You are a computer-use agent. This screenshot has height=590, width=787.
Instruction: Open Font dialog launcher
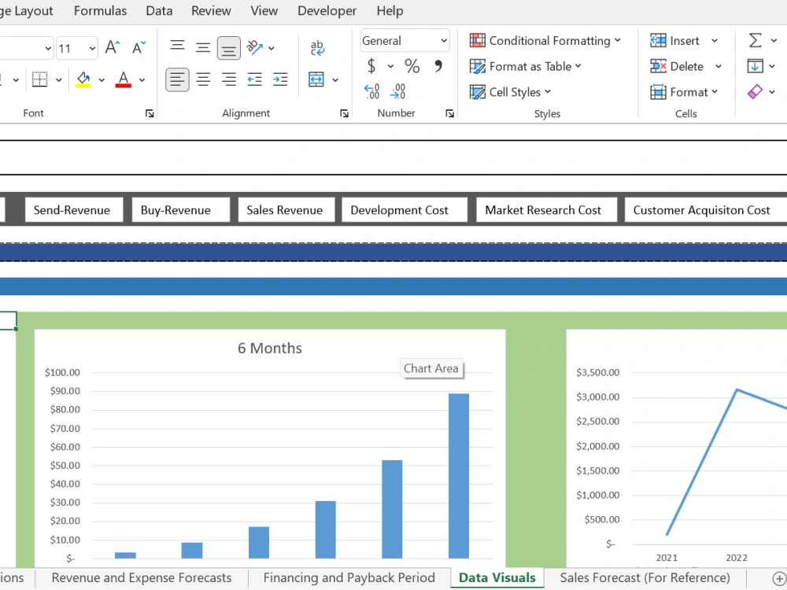tap(149, 113)
